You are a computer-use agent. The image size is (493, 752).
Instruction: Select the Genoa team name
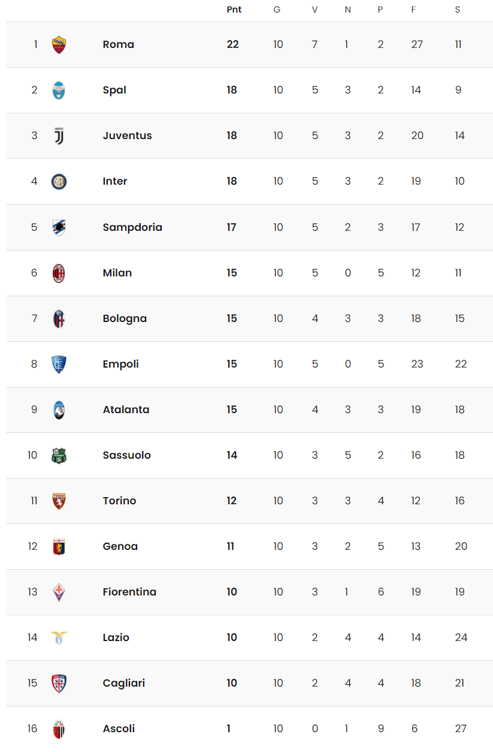click(120, 546)
